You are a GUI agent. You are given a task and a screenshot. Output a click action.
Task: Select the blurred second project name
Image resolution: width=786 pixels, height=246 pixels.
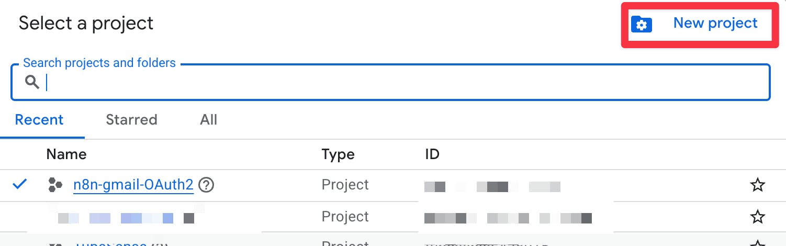pyautogui.click(x=126, y=218)
